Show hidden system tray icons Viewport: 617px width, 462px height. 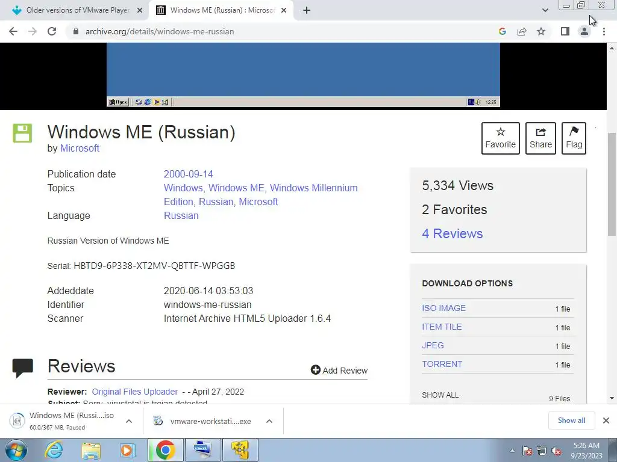(512, 451)
